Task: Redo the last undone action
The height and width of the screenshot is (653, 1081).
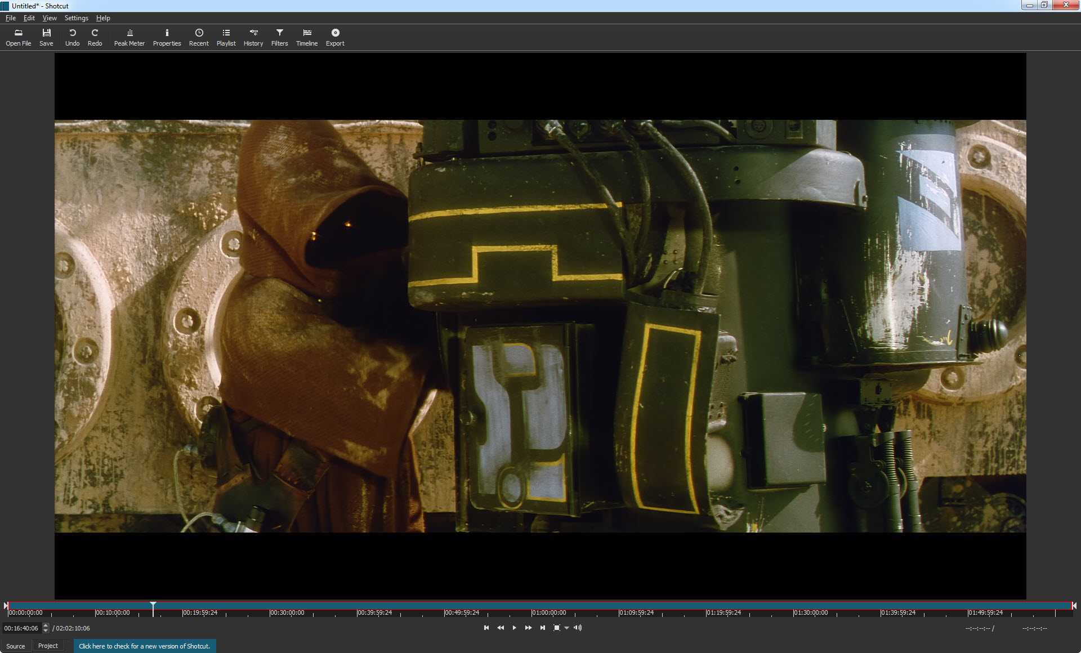Action: 95,37
